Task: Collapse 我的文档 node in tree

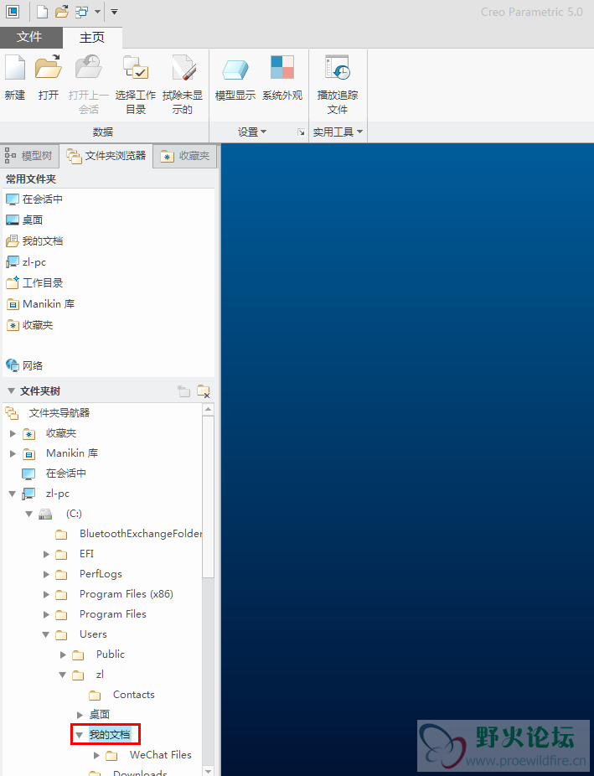Action: [79, 736]
